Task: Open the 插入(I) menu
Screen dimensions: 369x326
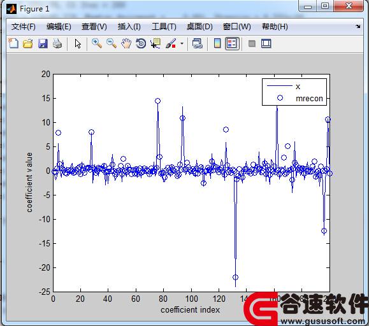Action: pyautogui.click(x=129, y=27)
